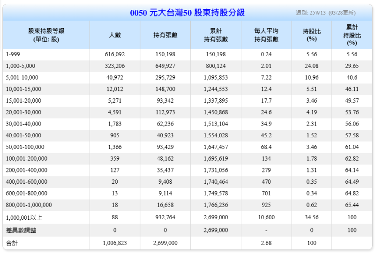Select the 累計持有張數 column header

[216, 35]
